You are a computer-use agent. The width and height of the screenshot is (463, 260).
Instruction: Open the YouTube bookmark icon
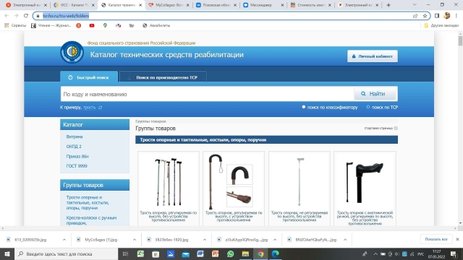[x=92, y=26]
